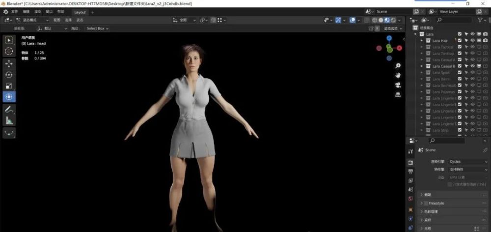Image resolution: width=491 pixels, height=232 pixels.
Task: Open the Window menu
Action: point(49,12)
